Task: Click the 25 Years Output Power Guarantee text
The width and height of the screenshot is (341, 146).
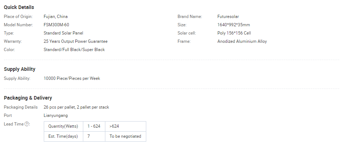Action: (75, 41)
